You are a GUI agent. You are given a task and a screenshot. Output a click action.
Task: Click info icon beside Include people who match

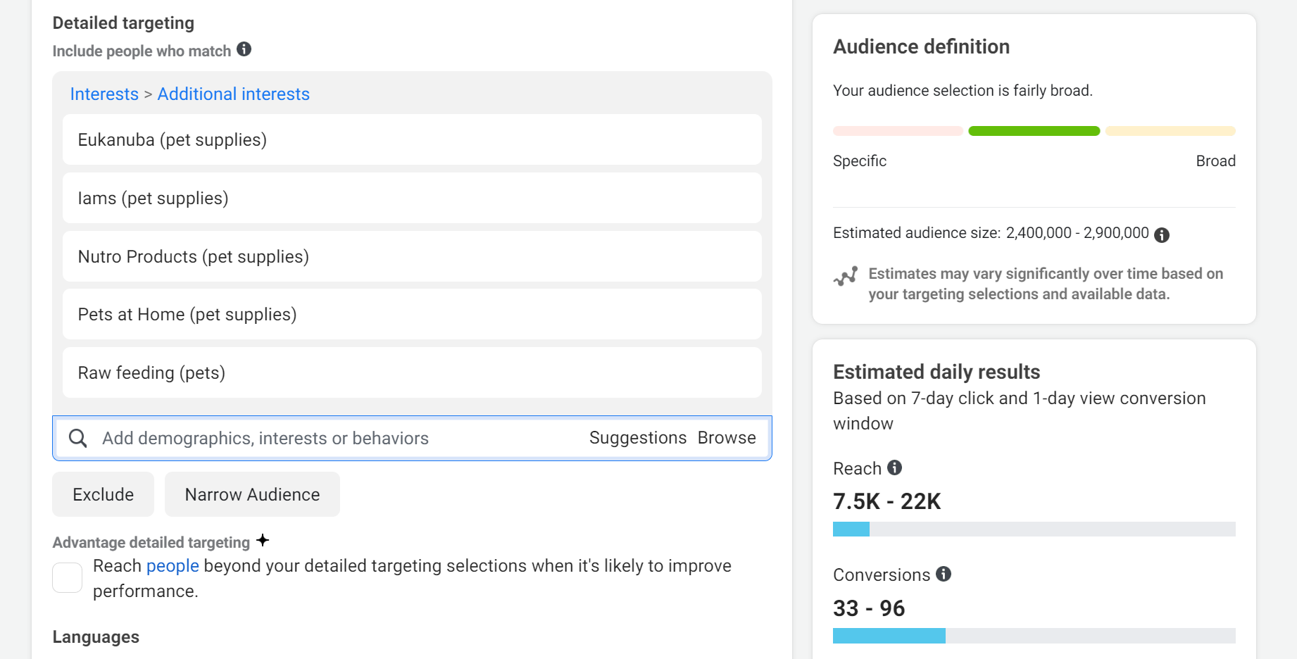[244, 49]
